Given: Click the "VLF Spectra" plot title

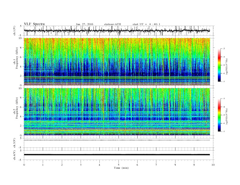Looking at the screenshot, I should tap(34, 24).
